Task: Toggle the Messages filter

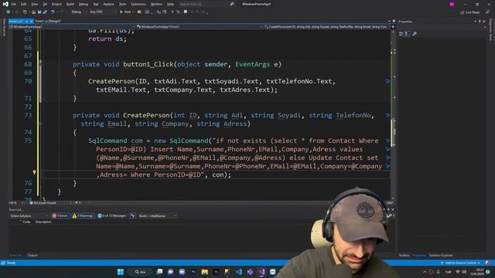Action: 111,216
